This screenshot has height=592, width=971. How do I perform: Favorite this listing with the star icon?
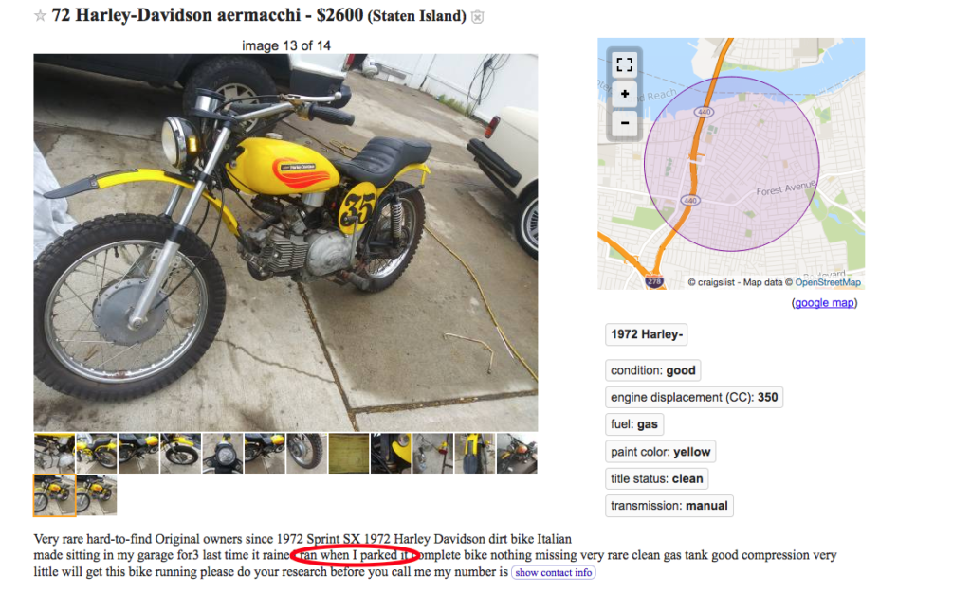[x=40, y=16]
